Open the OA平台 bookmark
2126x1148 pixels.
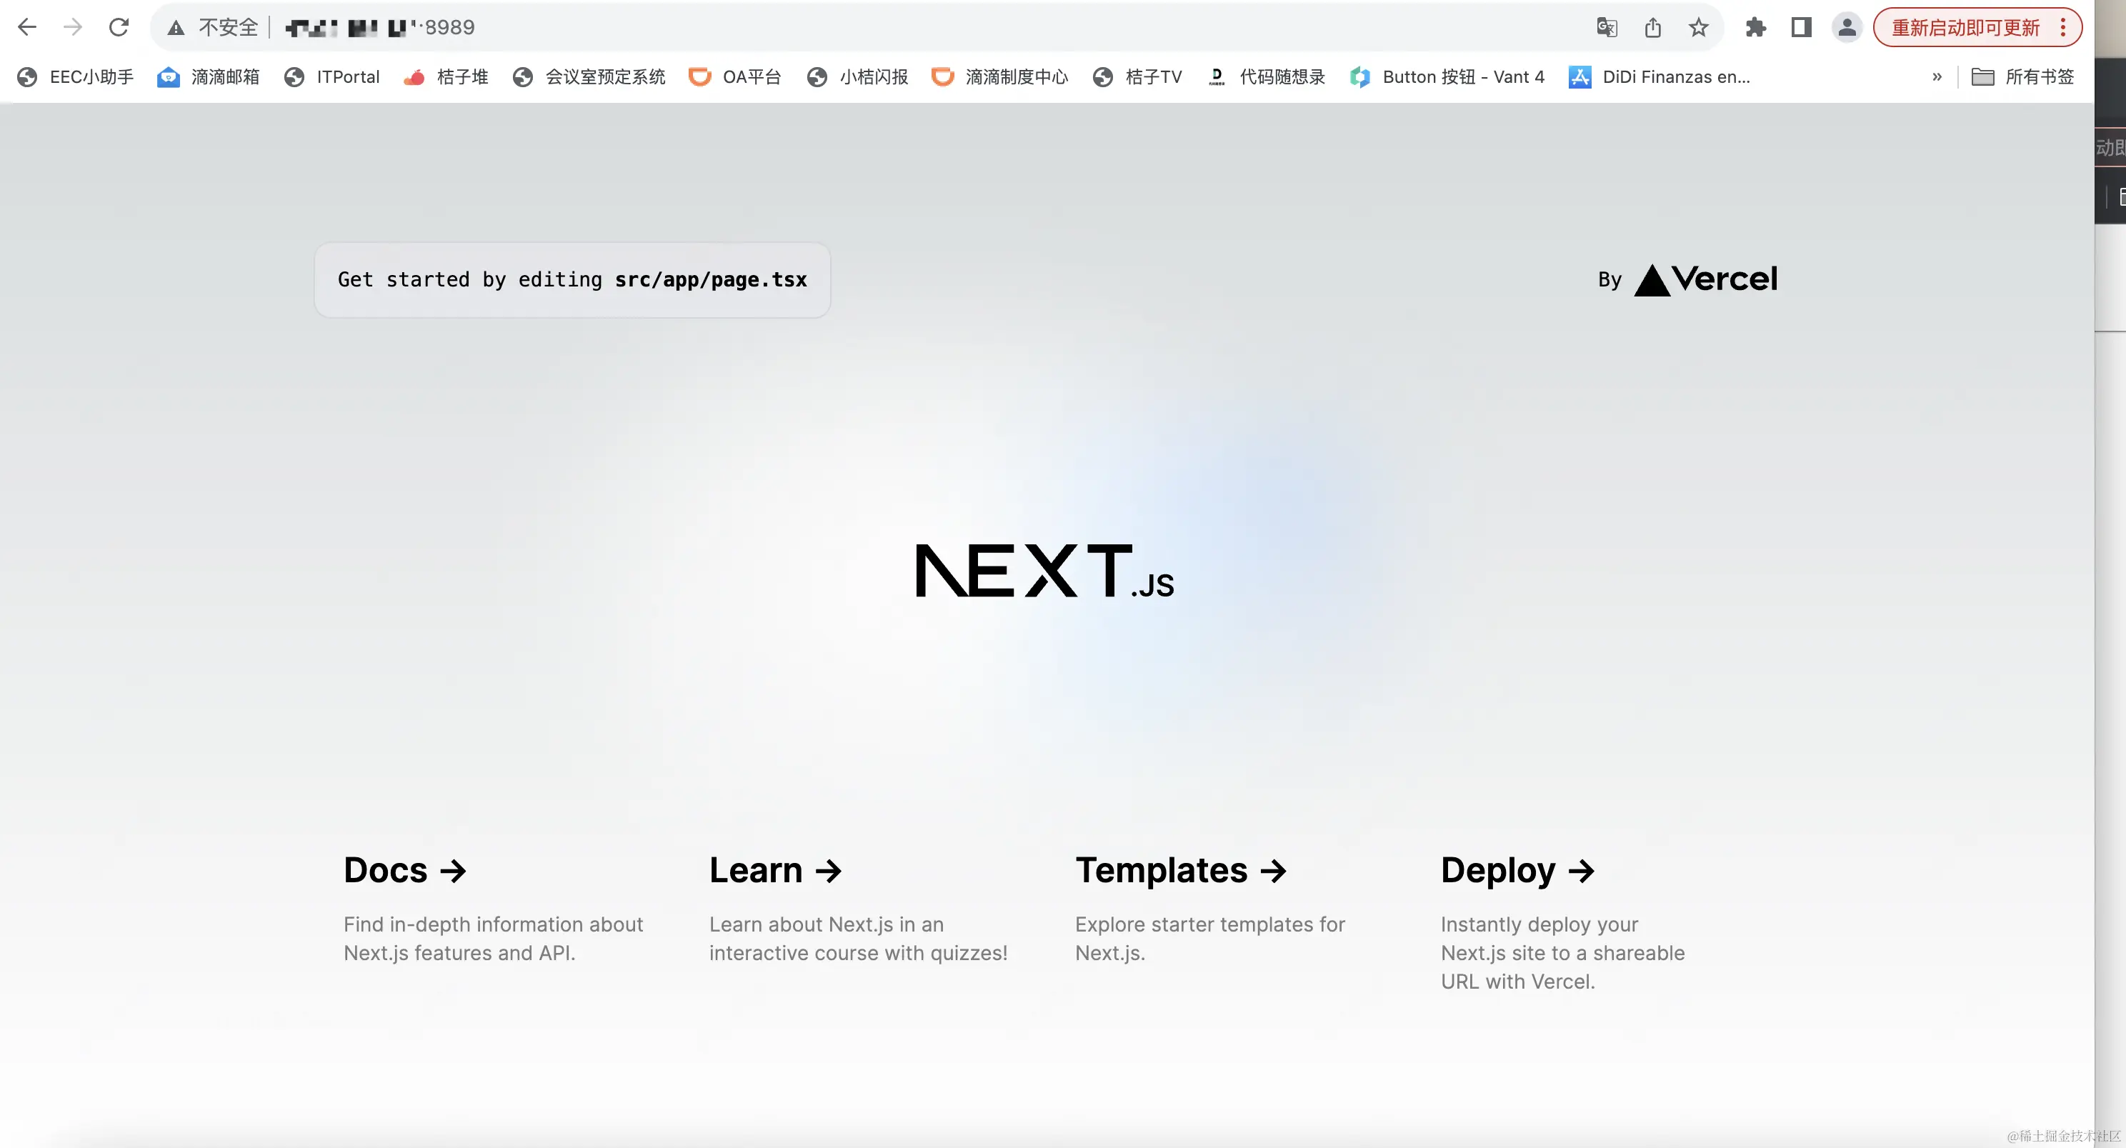[734, 76]
